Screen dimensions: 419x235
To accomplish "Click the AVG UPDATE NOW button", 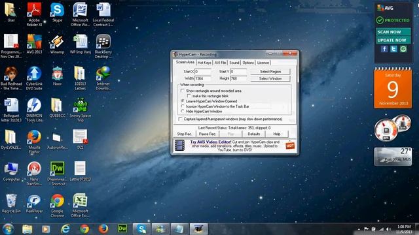I will pos(393,40).
